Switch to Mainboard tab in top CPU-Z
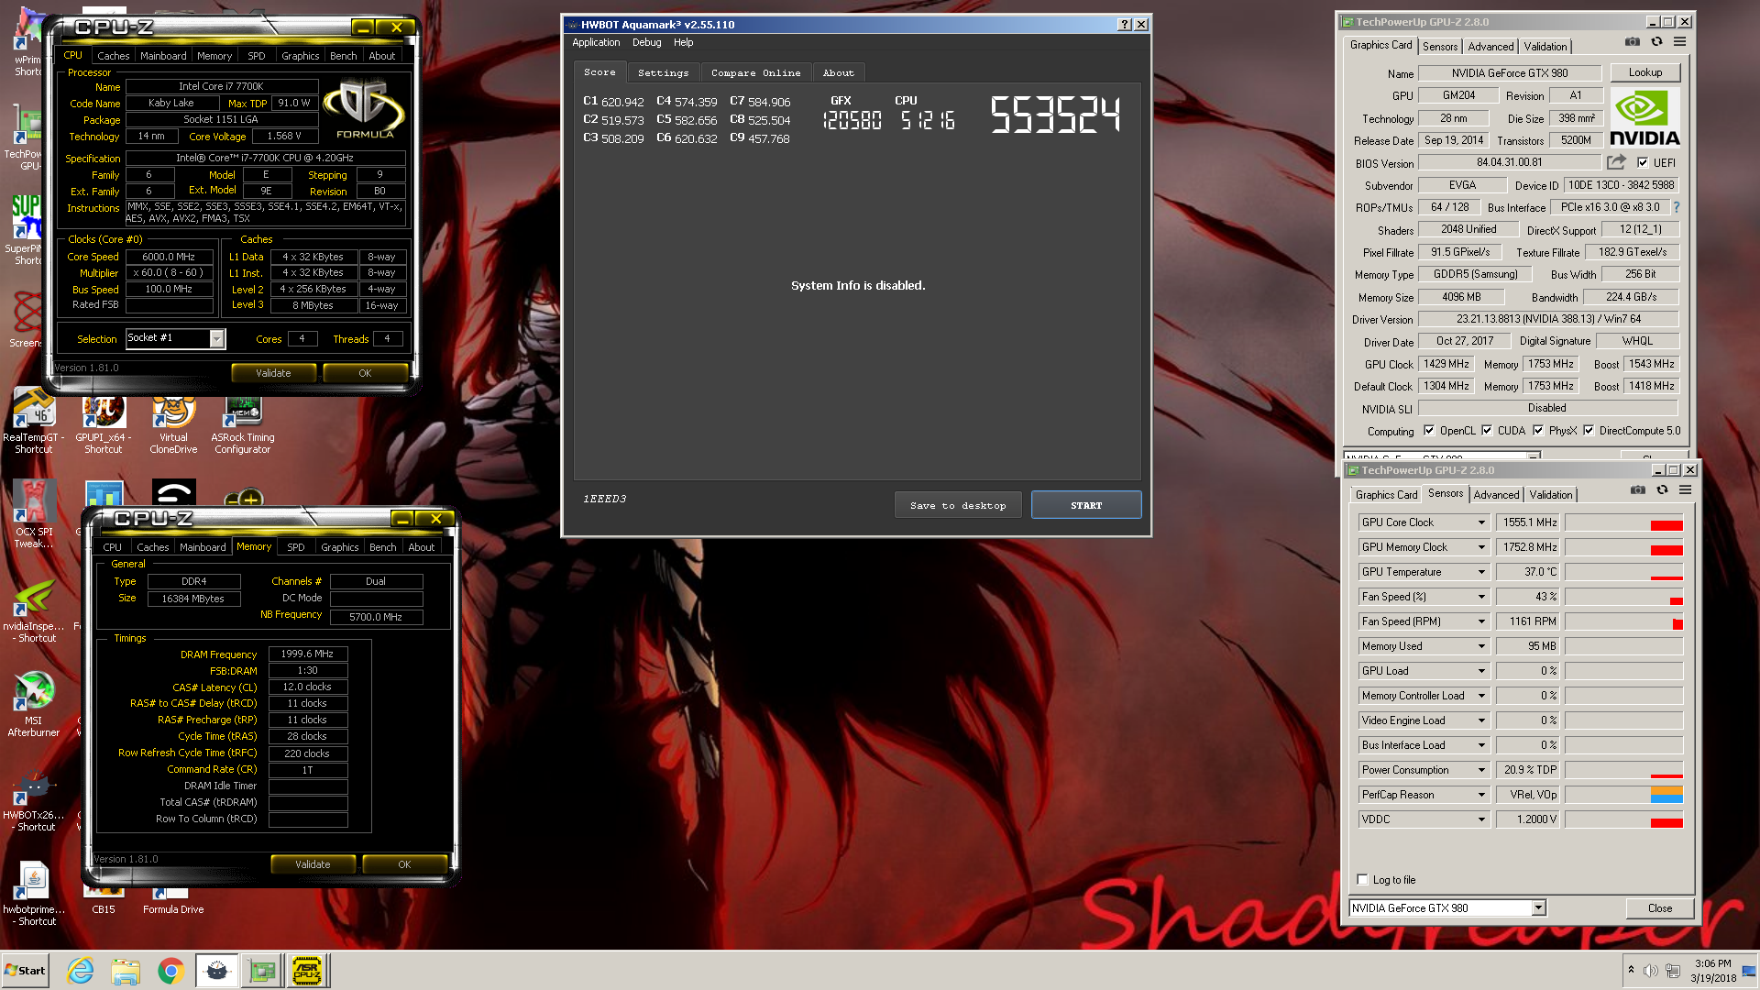Image resolution: width=1760 pixels, height=990 pixels. pyautogui.click(x=163, y=56)
